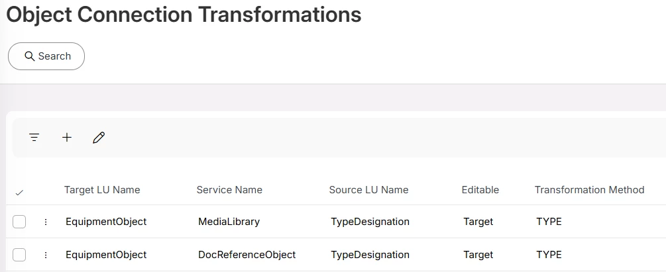Image resolution: width=666 pixels, height=272 pixels.
Task: Sort by Service Name column header
Action: pos(229,190)
